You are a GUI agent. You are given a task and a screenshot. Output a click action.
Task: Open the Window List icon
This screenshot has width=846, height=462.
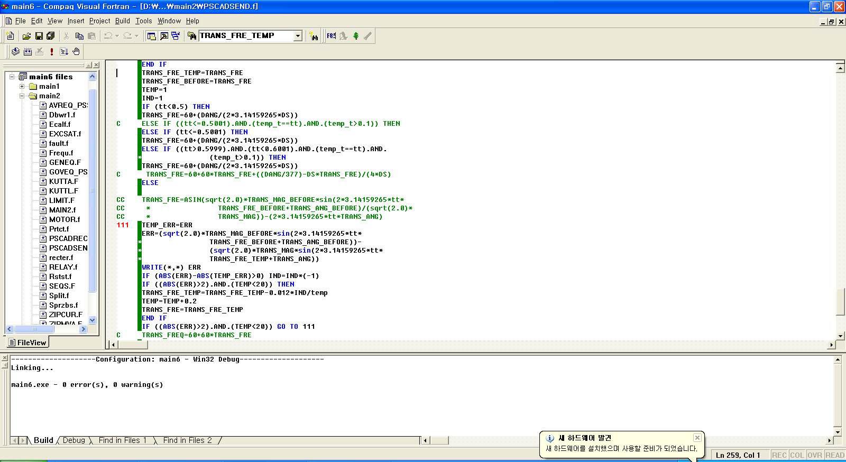(176, 36)
